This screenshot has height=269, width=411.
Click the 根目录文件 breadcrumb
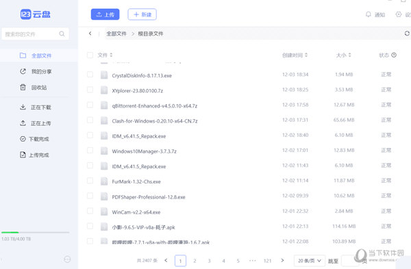click(151, 34)
